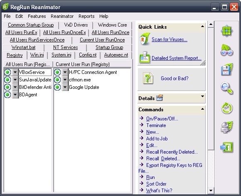
Task: Click the exit door arrow icon
Action: (x=227, y=147)
